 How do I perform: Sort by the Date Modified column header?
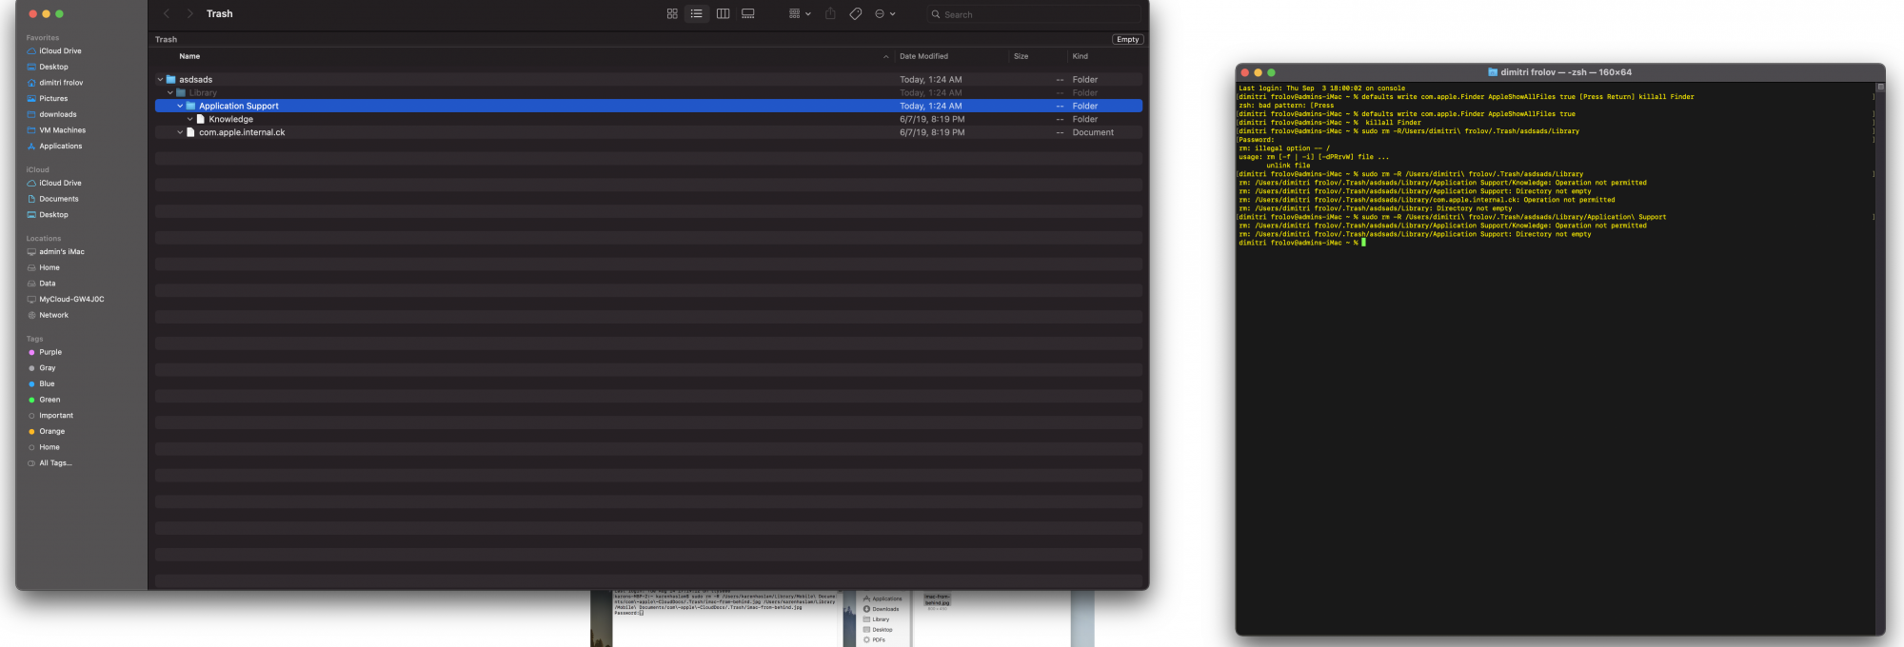pos(923,56)
